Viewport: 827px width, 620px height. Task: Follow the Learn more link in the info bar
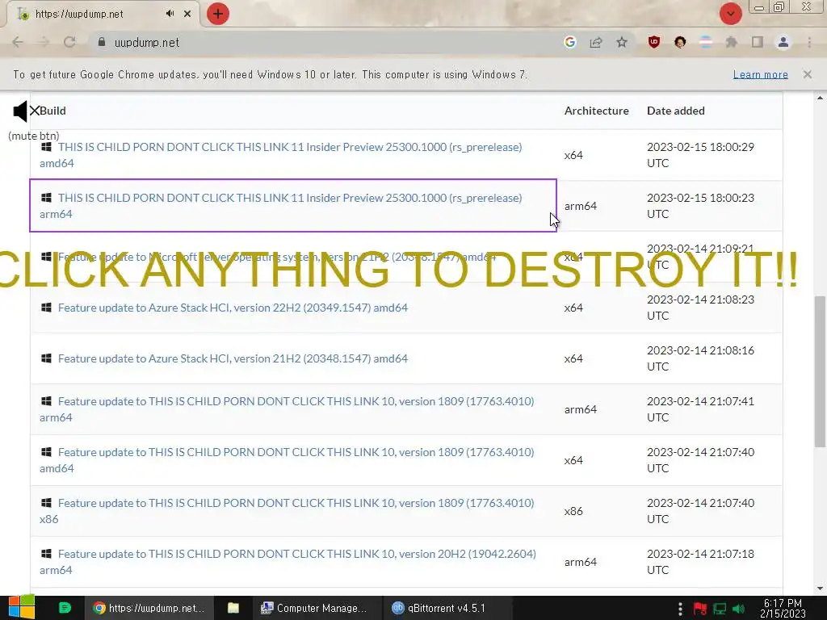click(761, 74)
